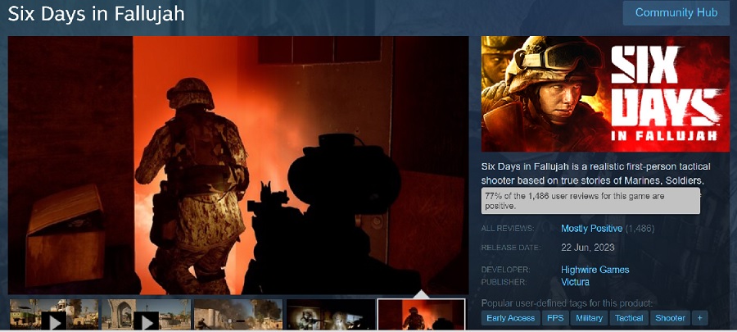Image resolution: width=737 pixels, height=332 pixels.
Task: Select the Early Access tag
Action: tap(510, 318)
